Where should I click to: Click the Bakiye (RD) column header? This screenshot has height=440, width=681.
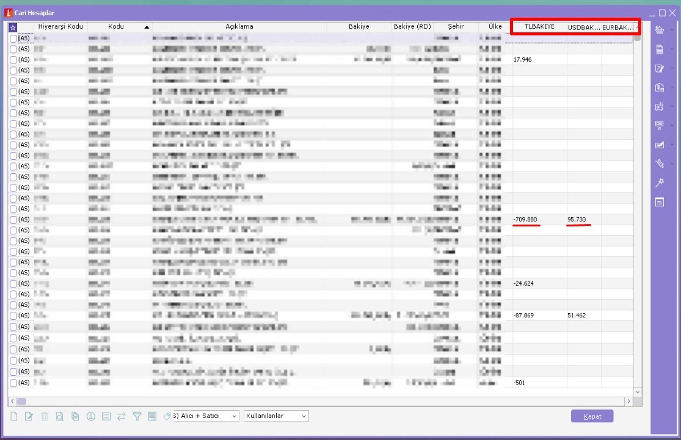tap(412, 26)
